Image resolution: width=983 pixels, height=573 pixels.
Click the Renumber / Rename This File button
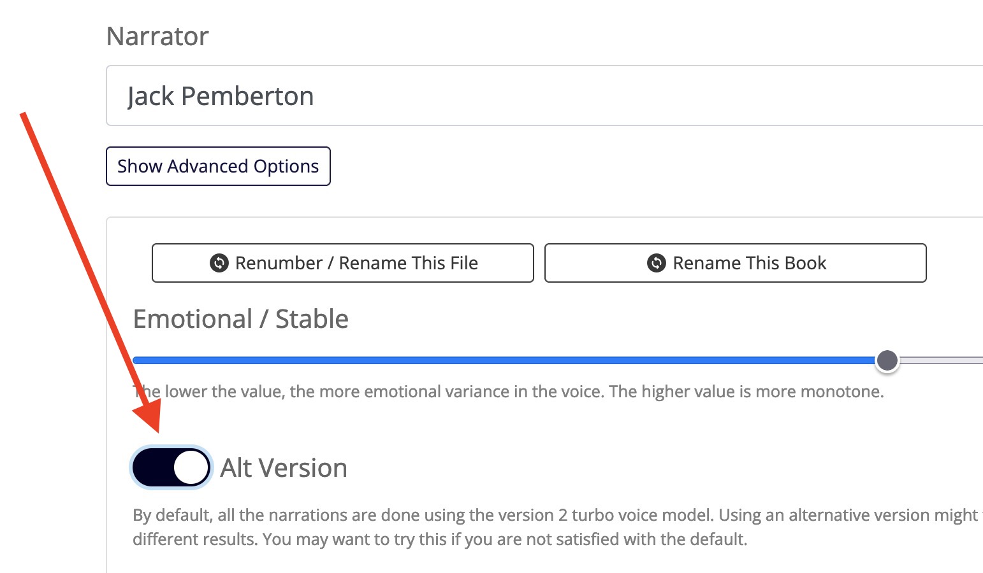coord(343,263)
